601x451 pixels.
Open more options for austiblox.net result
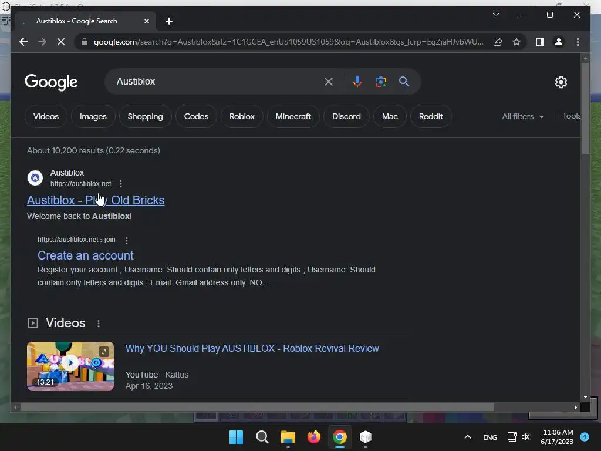[x=121, y=184]
